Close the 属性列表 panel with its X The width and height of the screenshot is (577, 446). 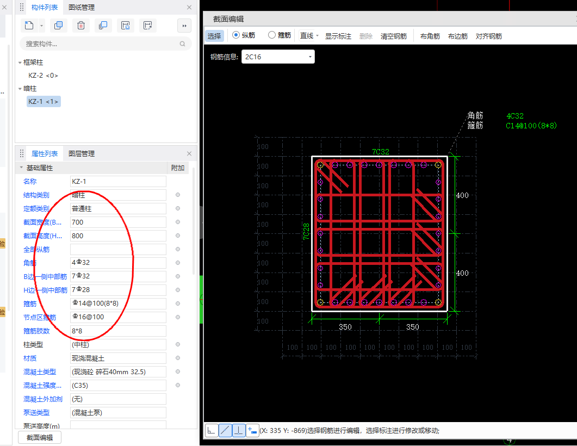189,153
